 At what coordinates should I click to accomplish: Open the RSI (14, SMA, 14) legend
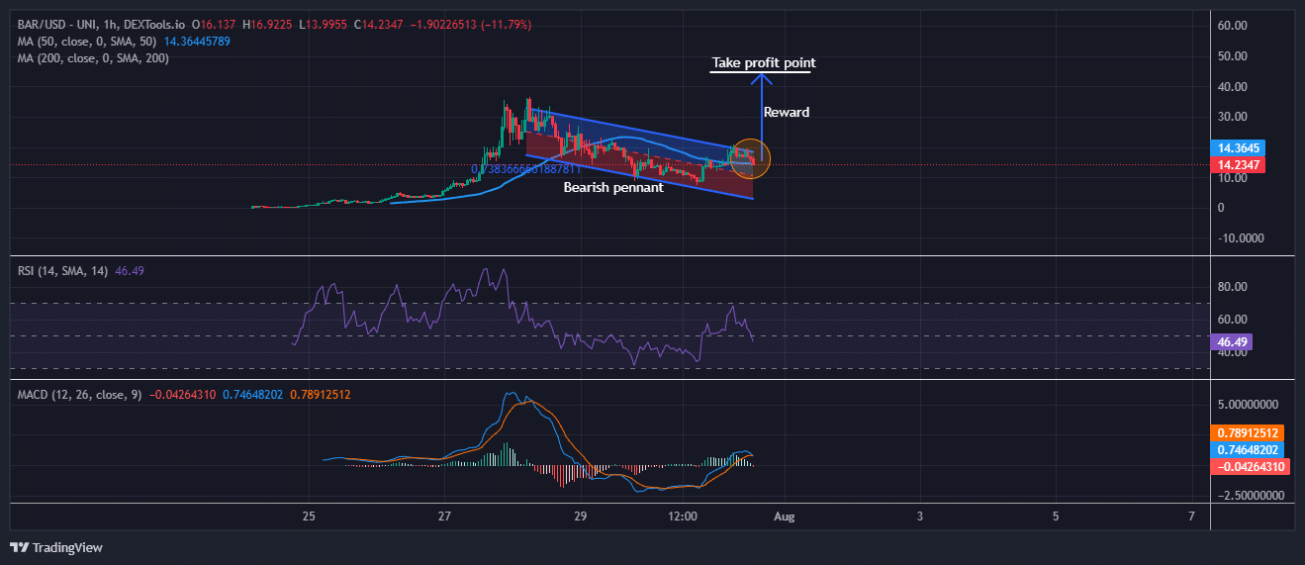coord(59,269)
